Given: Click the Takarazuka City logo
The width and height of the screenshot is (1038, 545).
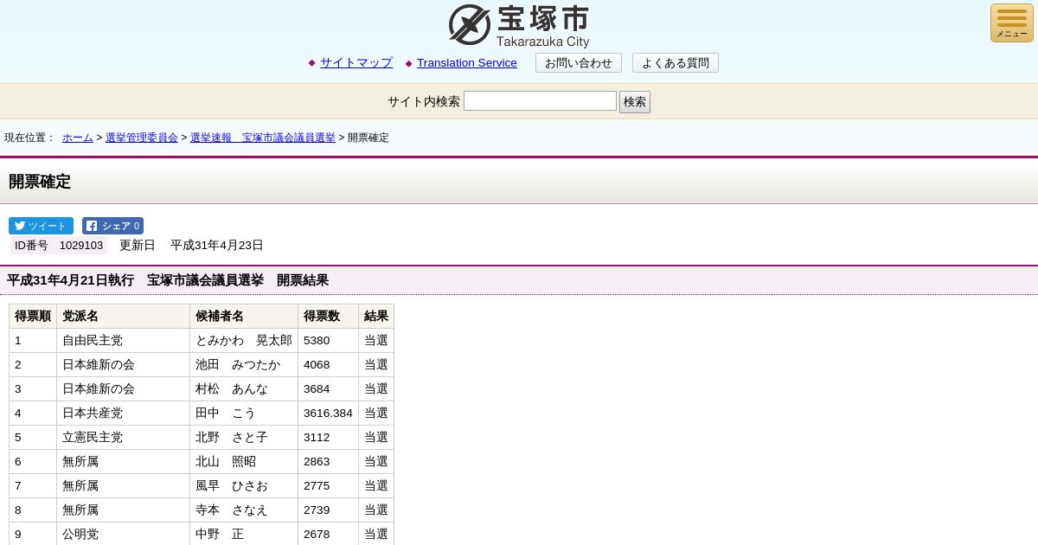Looking at the screenshot, I should tap(519, 26).
